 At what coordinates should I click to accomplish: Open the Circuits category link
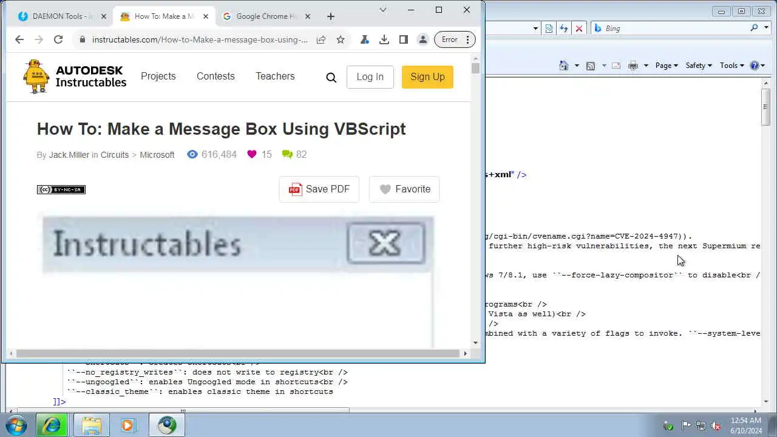(115, 155)
